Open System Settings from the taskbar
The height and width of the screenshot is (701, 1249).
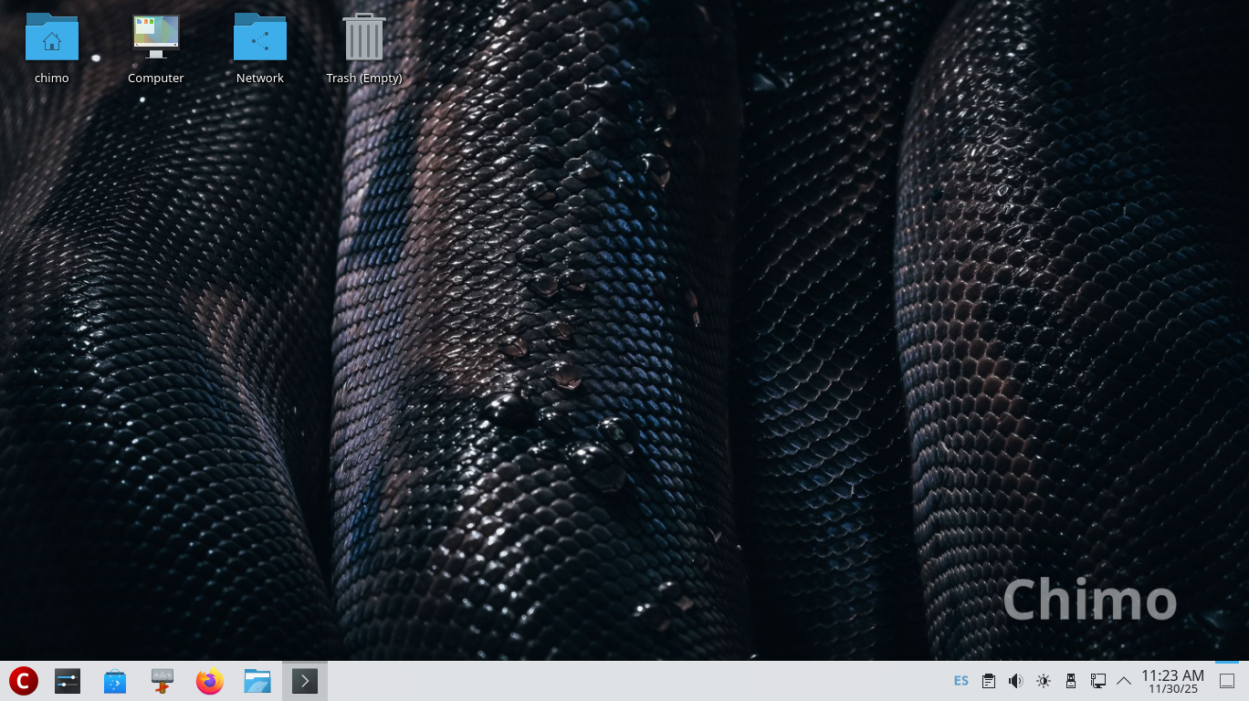[x=68, y=681]
